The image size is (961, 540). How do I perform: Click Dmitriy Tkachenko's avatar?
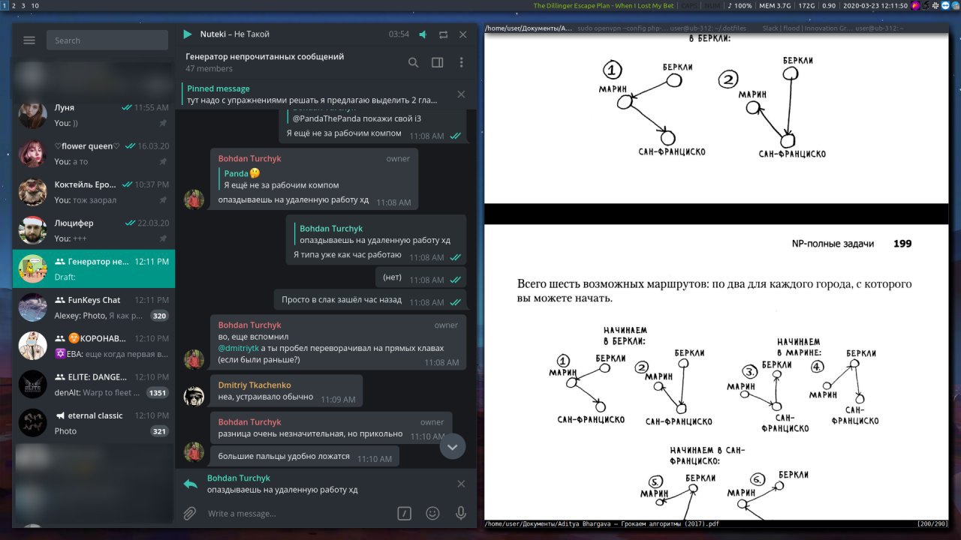pyautogui.click(x=194, y=396)
